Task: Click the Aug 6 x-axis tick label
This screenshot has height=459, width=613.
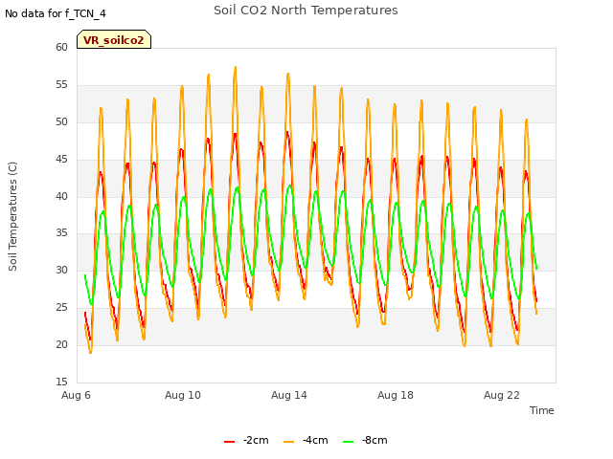Action: click(76, 395)
